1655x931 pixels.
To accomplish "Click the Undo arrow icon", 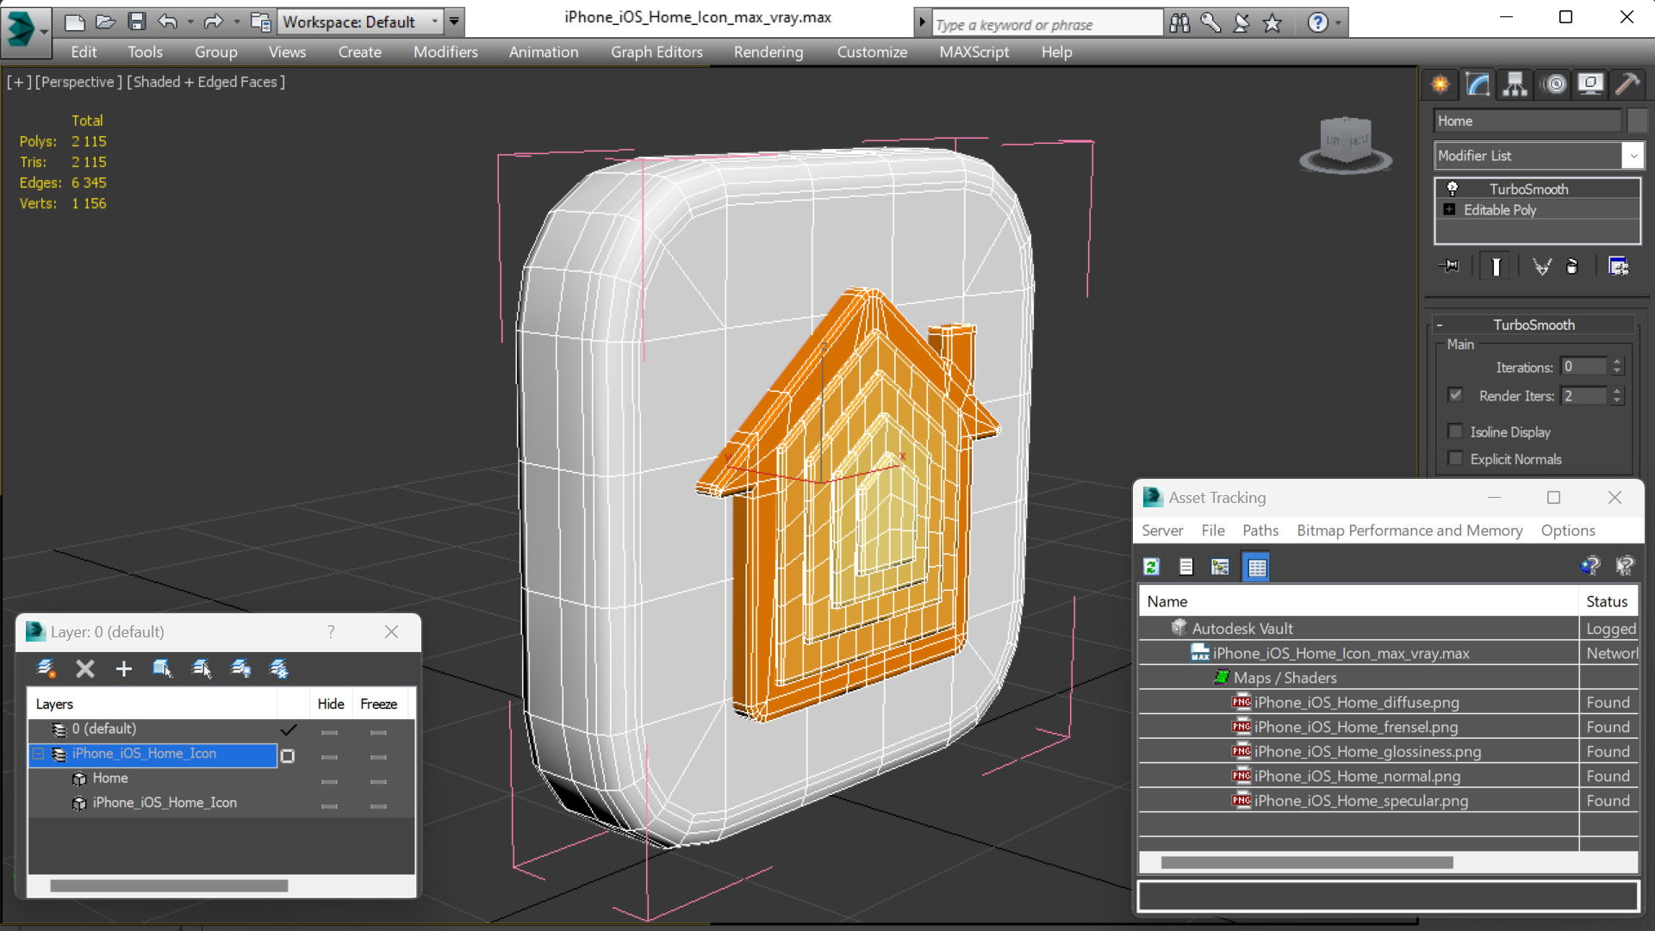I will (x=168, y=22).
